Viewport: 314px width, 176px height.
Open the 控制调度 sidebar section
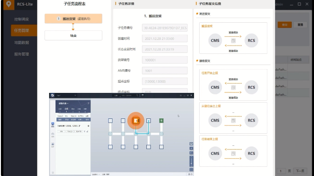click(x=21, y=19)
